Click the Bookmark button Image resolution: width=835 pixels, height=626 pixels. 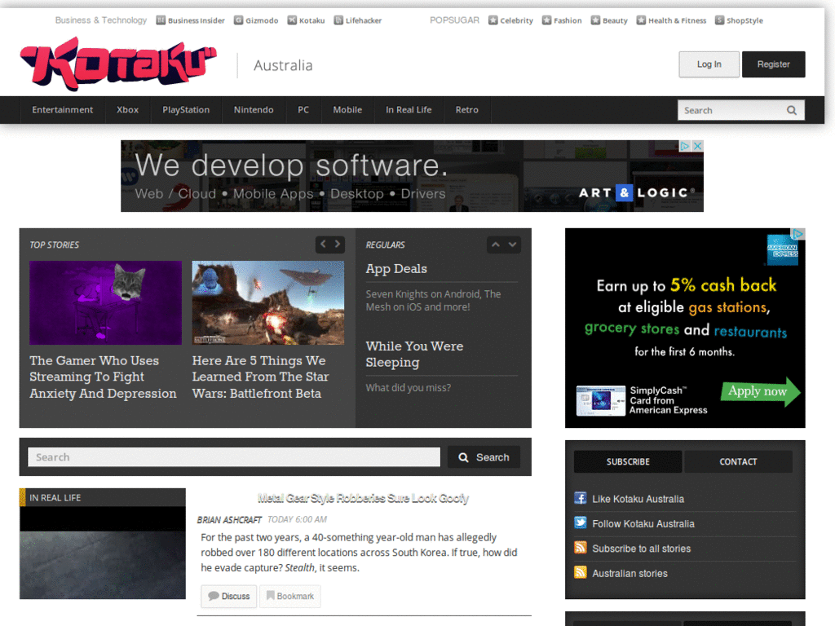point(290,596)
